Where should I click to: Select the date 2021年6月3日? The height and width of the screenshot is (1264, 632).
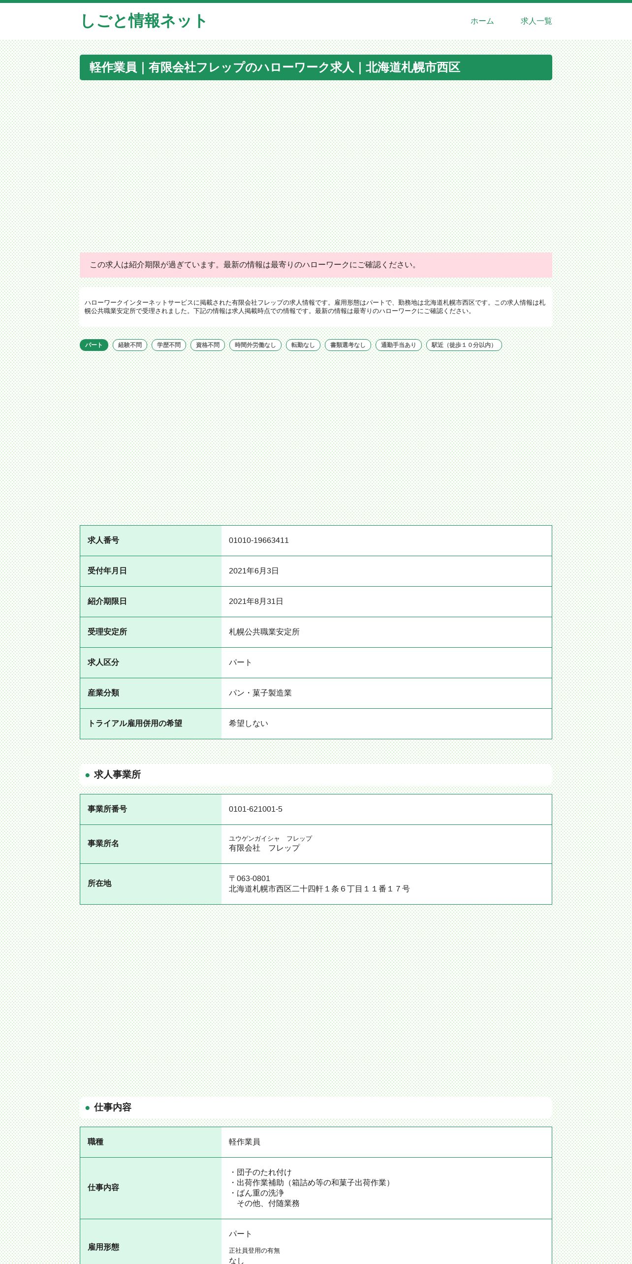[x=254, y=571]
